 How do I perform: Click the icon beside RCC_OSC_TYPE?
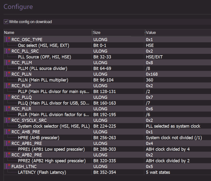8,39
